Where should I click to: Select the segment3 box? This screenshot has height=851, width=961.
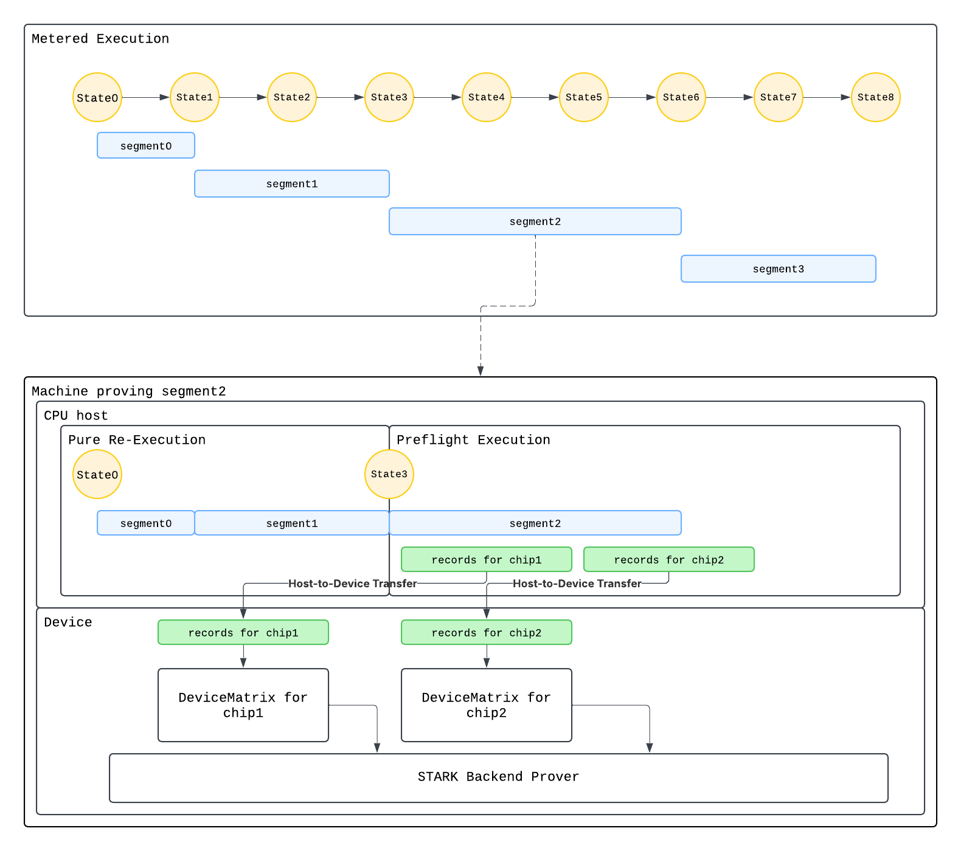point(779,269)
